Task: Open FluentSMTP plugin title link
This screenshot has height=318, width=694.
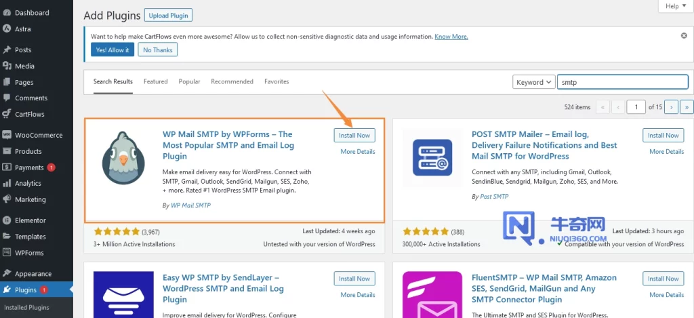Action: [x=544, y=288]
